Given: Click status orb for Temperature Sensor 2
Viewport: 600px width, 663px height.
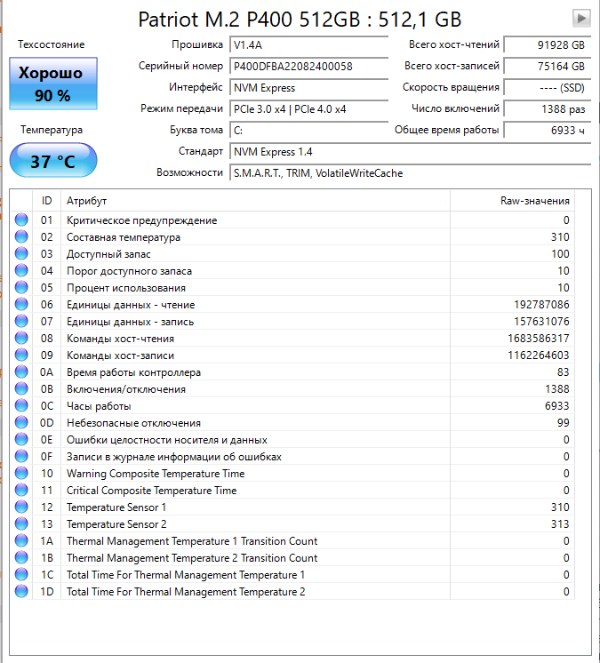Looking at the screenshot, I should tap(21, 523).
